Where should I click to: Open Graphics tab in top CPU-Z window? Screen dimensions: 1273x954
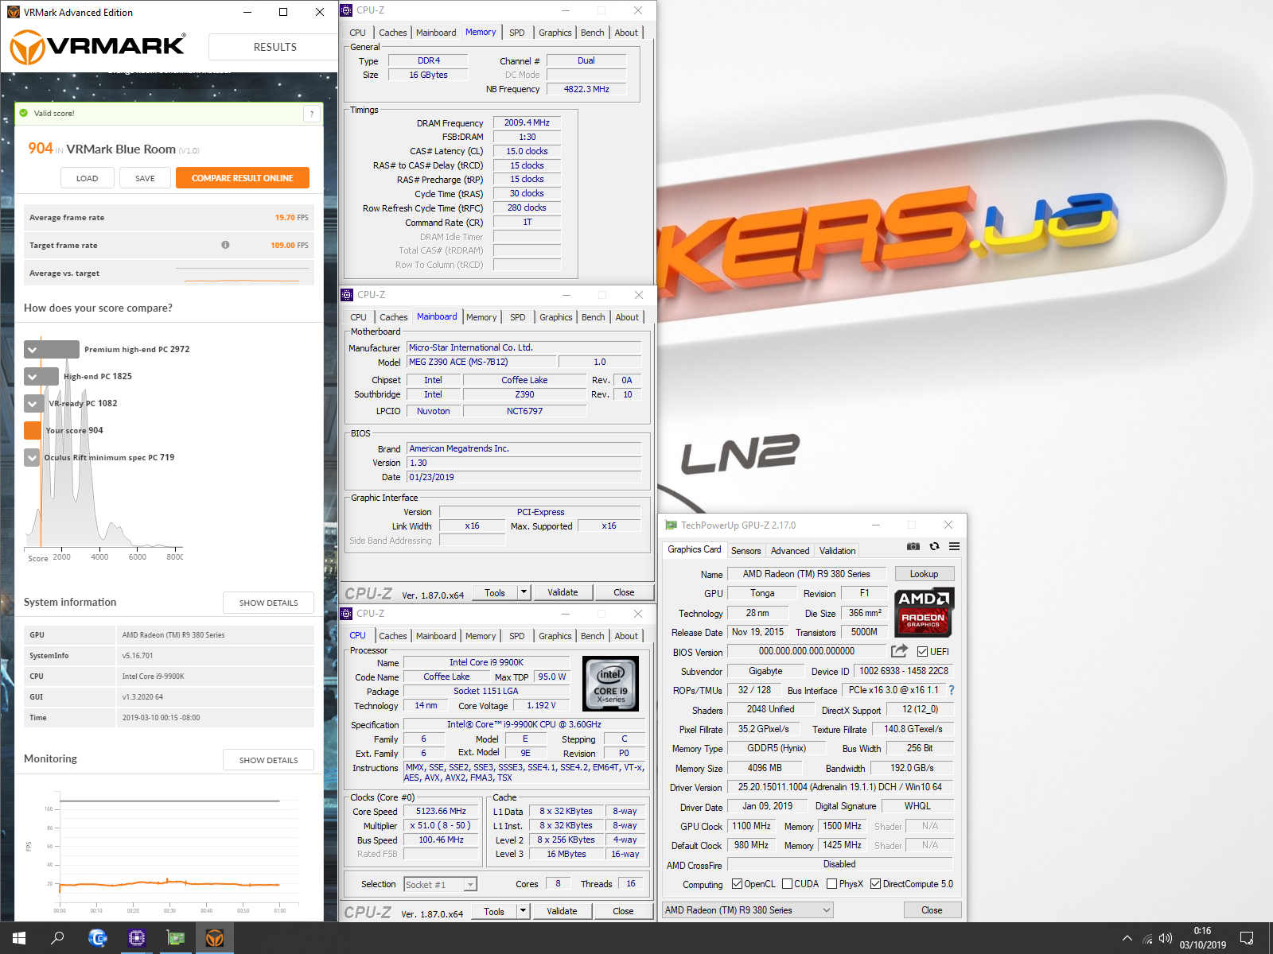(555, 33)
